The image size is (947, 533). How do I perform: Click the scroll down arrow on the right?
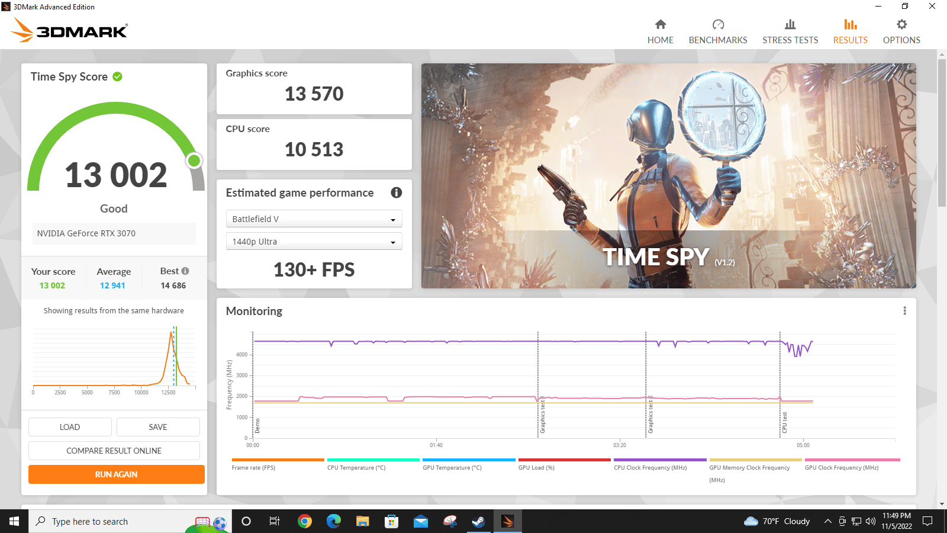point(942,504)
